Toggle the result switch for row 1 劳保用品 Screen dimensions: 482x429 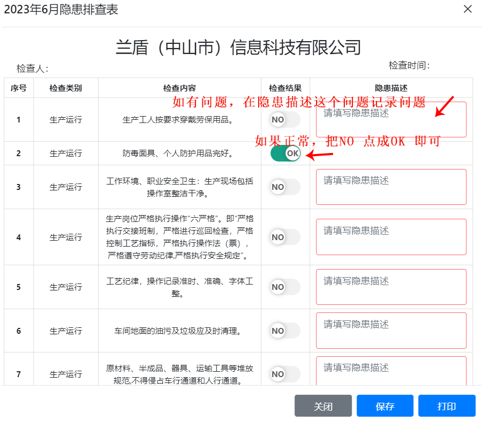coord(285,119)
